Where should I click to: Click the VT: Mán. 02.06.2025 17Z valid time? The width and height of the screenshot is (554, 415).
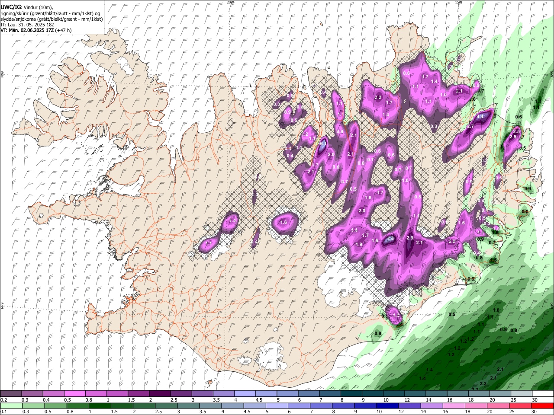tap(36, 30)
